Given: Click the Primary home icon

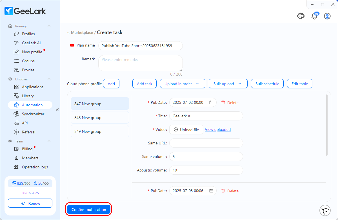Looking at the screenshot, I should point(10,26).
